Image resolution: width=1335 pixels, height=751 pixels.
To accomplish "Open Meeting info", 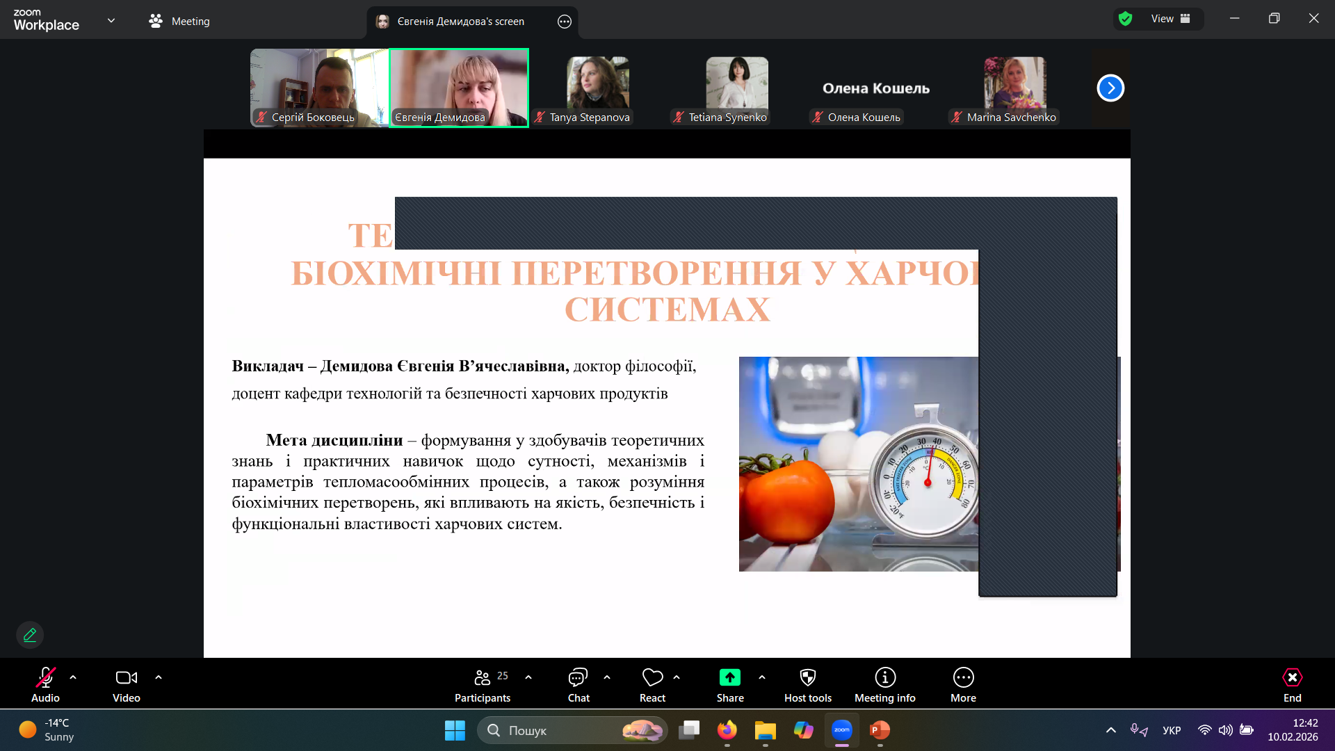I will (x=884, y=685).
